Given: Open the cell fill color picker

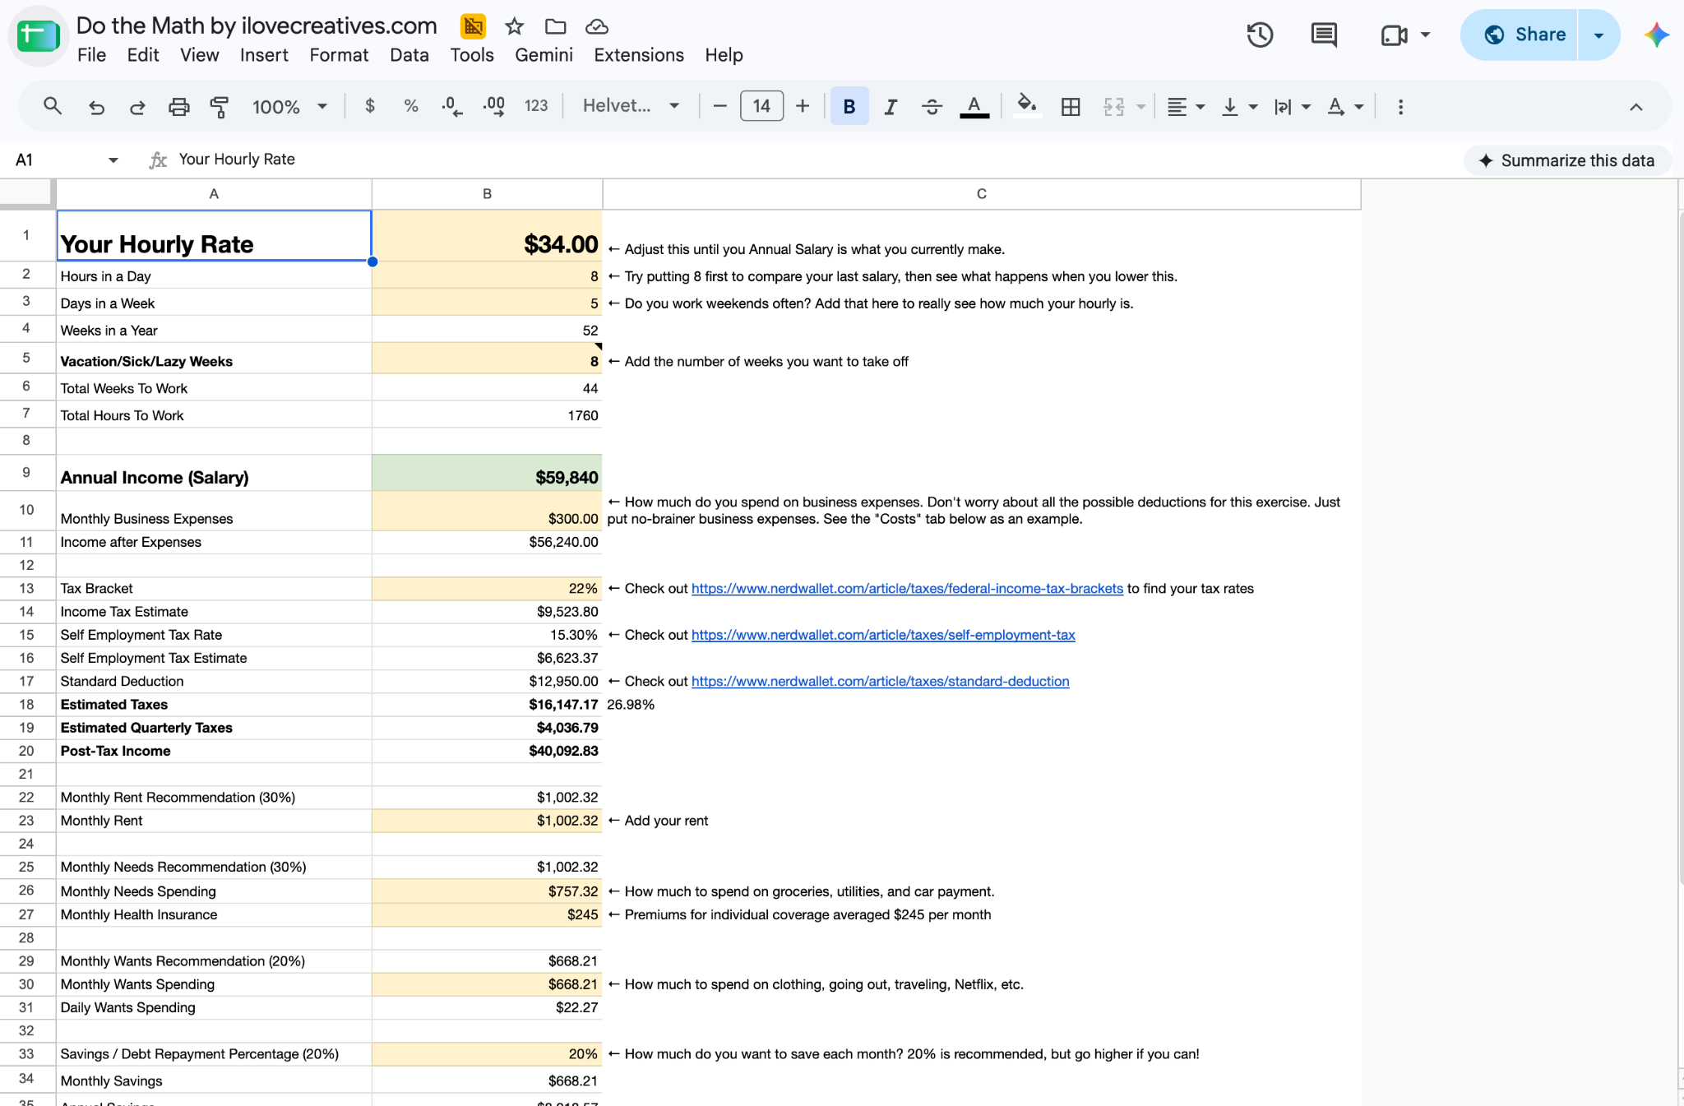Looking at the screenshot, I should pyautogui.click(x=1026, y=106).
